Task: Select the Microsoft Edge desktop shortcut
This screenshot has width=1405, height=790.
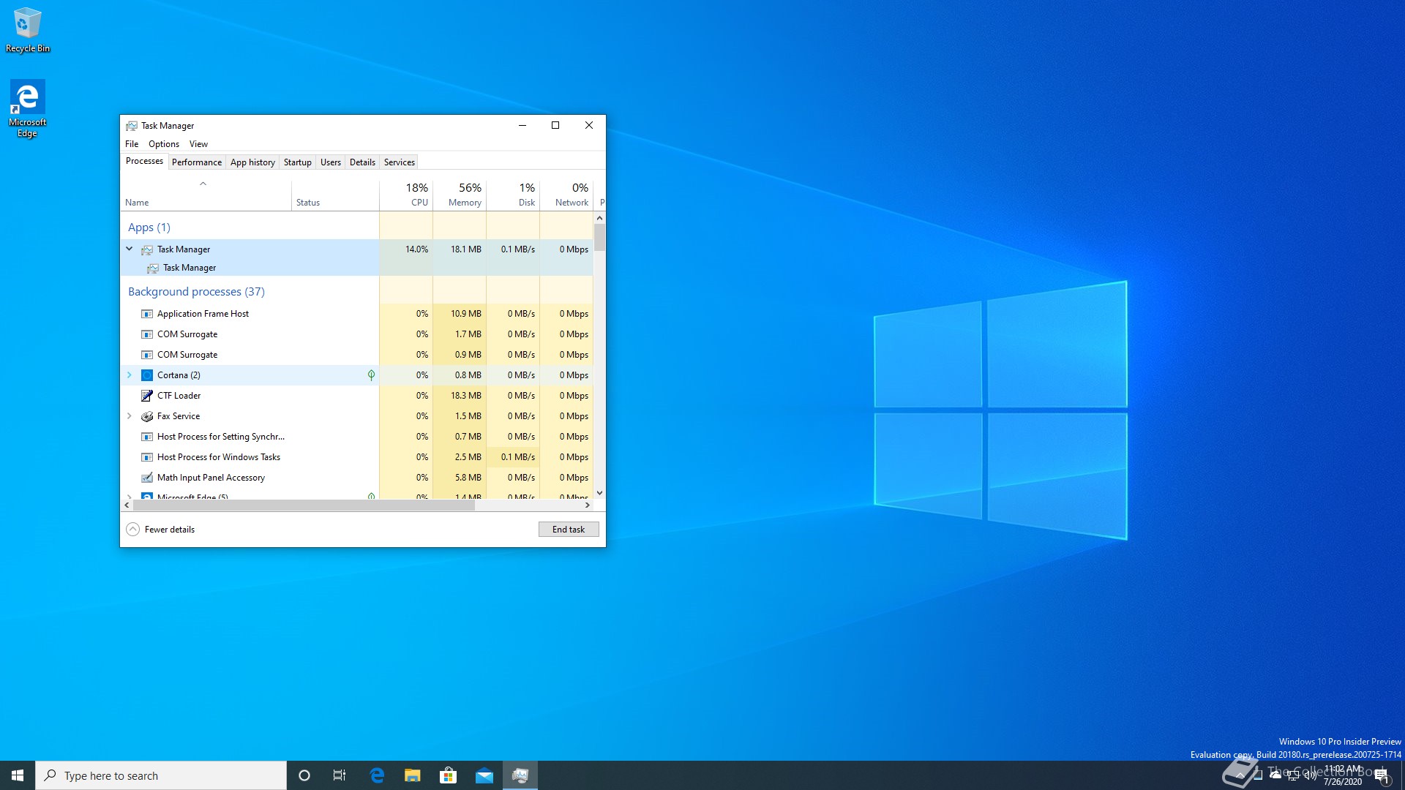Action: (27, 109)
